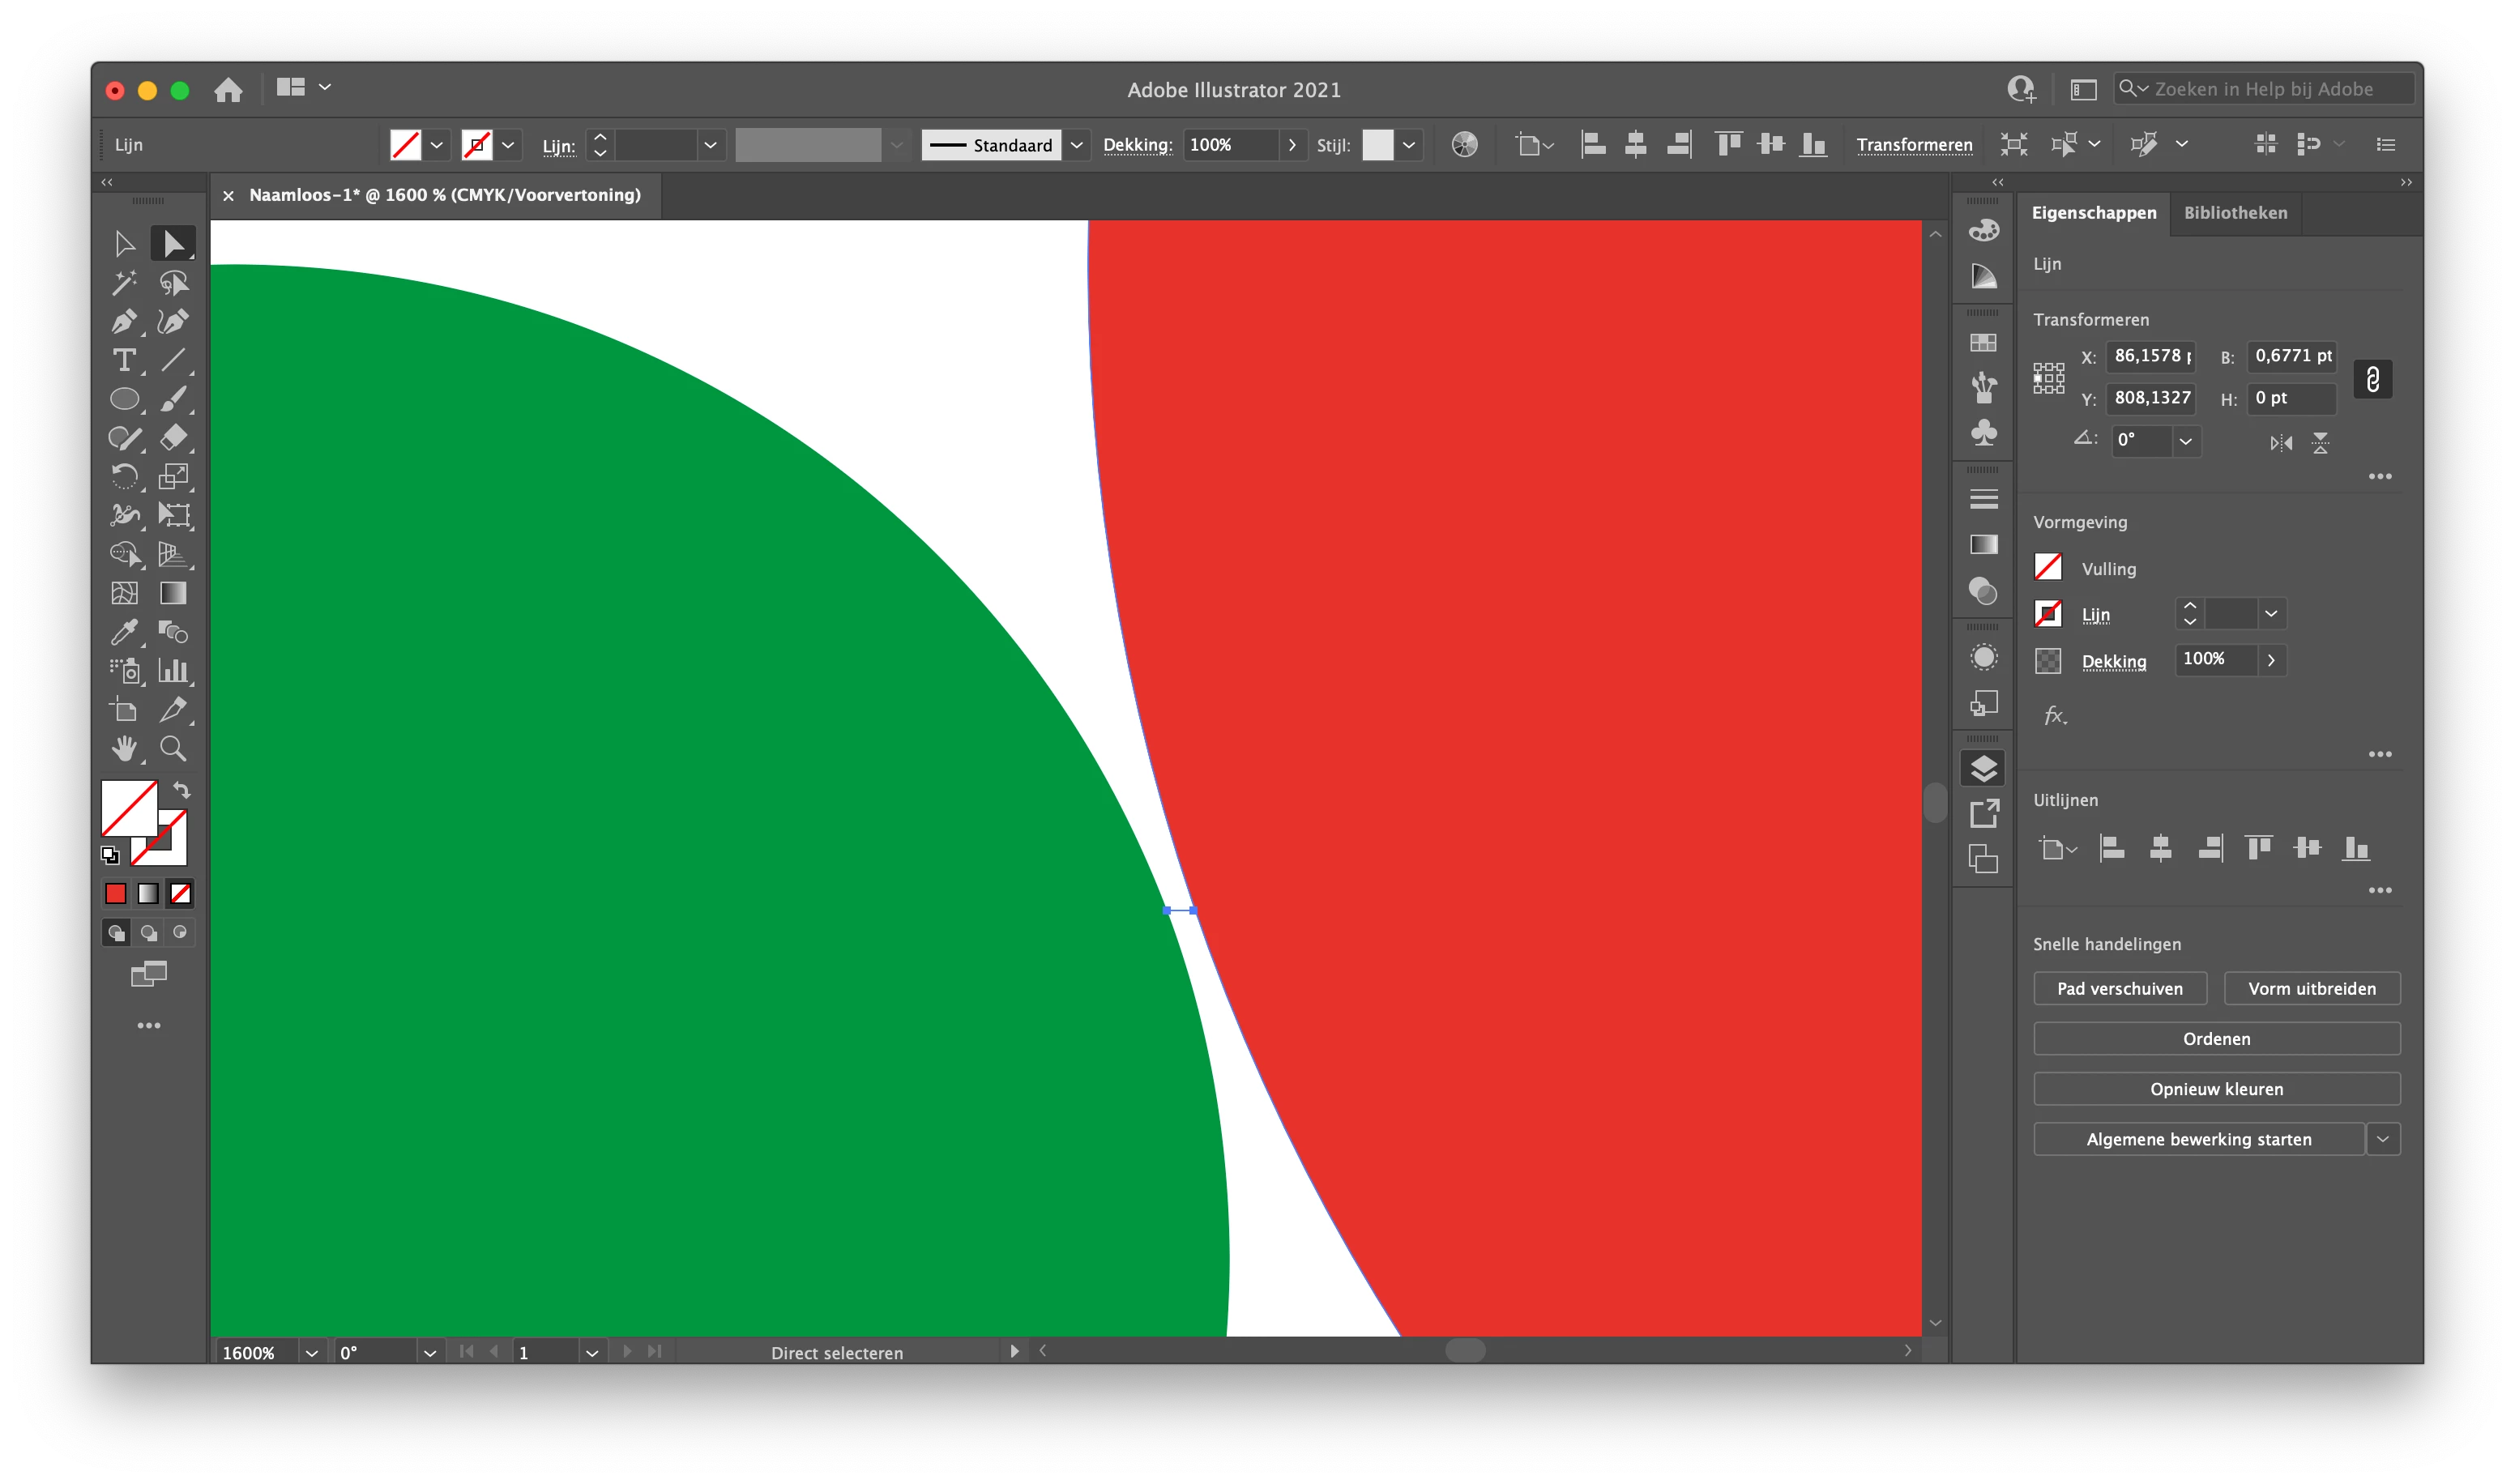The width and height of the screenshot is (2515, 1484).
Task: Pick the Eyedropper tool
Action: [123, 631]
